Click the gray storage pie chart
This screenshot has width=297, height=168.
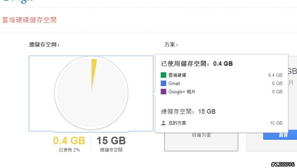pos(91,93)
